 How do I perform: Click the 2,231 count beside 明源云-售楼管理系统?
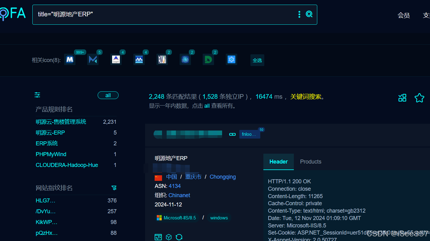(110, 122)
